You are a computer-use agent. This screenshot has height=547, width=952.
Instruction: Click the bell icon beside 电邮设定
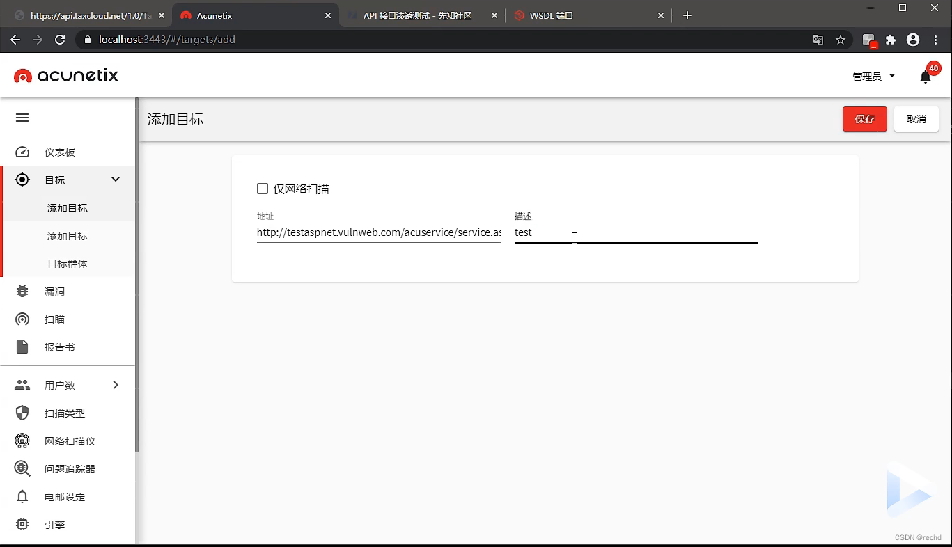(x=22, y=496)
